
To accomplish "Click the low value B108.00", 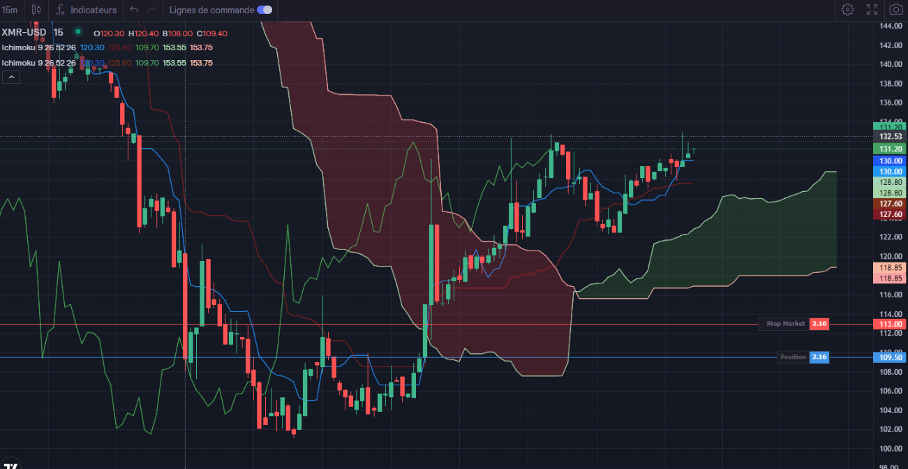I will [178, 33].
